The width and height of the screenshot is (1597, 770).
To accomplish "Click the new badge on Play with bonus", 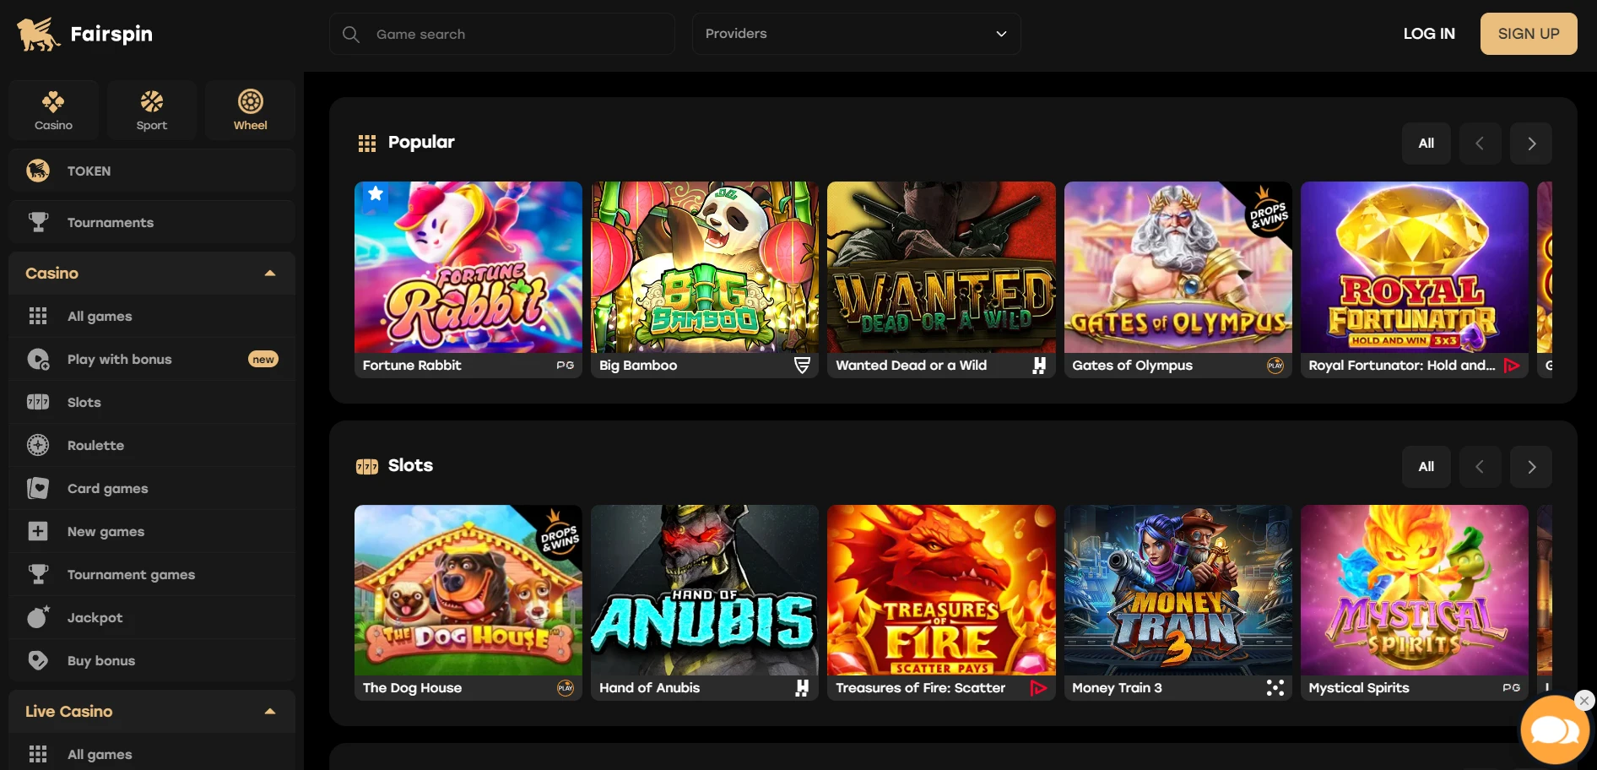I will pos(263,359).
